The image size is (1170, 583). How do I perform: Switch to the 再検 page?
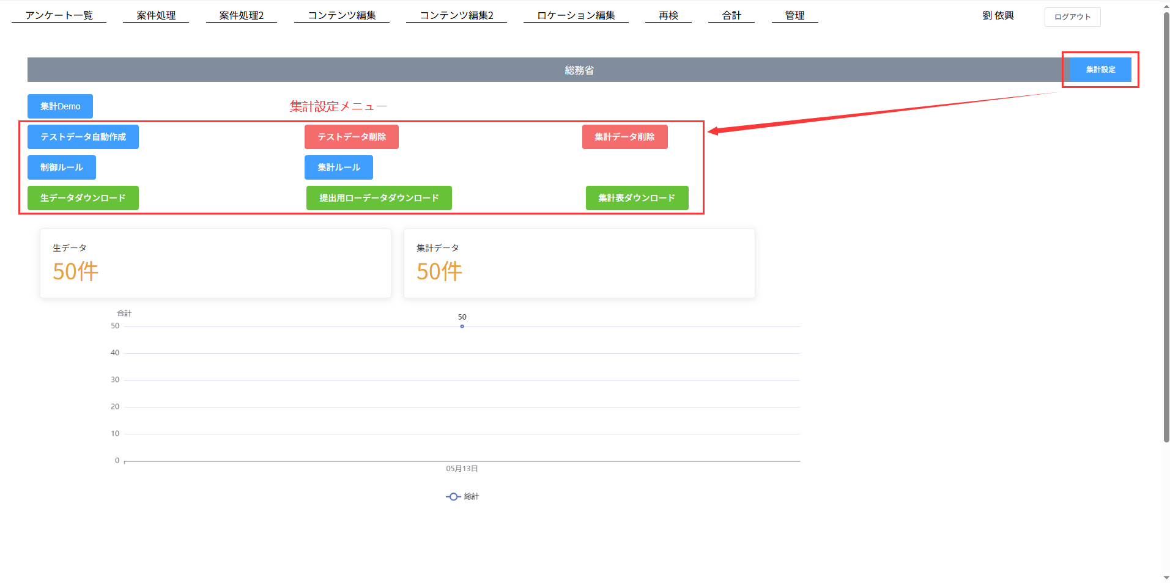(x=668, y=15)
